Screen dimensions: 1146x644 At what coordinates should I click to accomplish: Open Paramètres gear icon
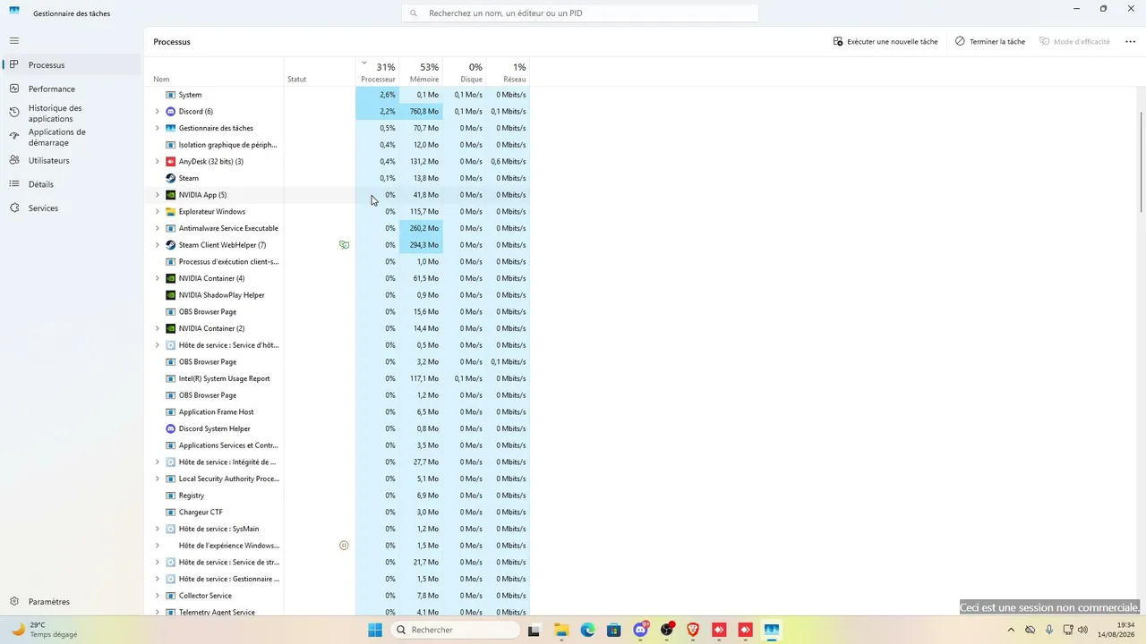click(x=14, y=602)
